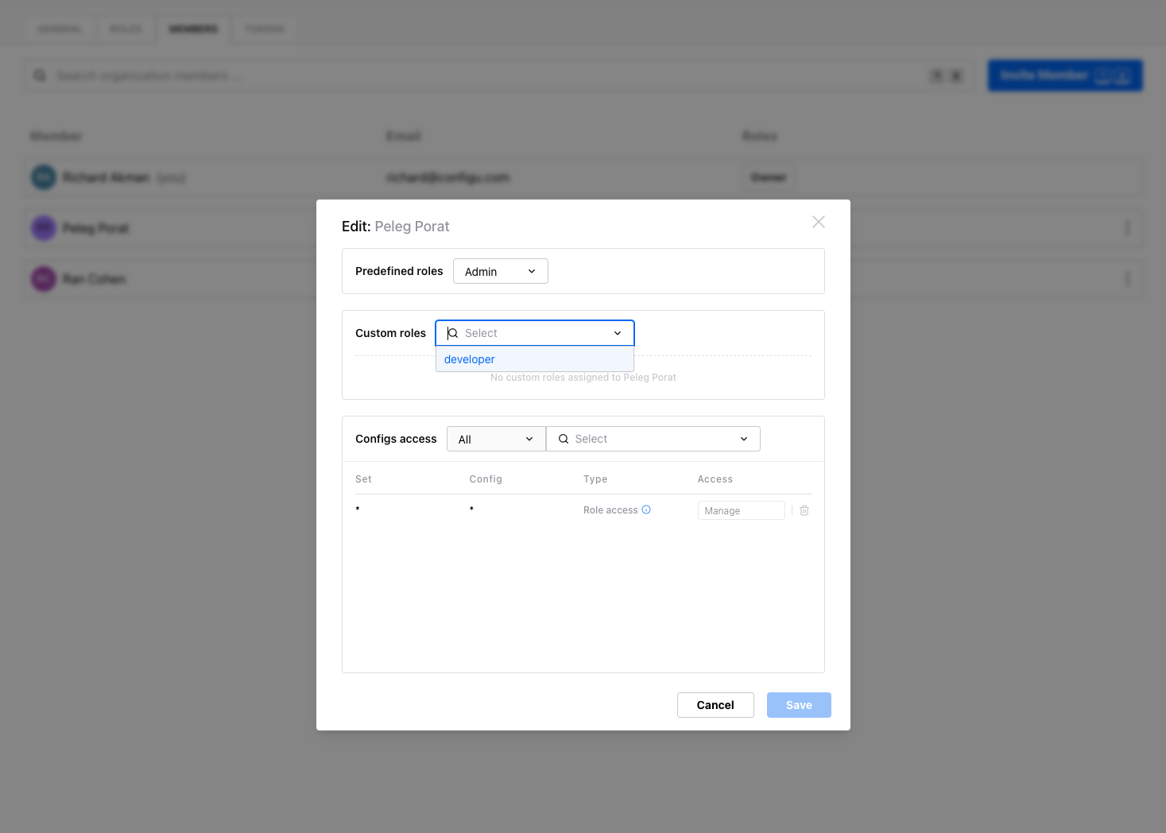Click the Access column header
1166x833 pixels.
715,479
